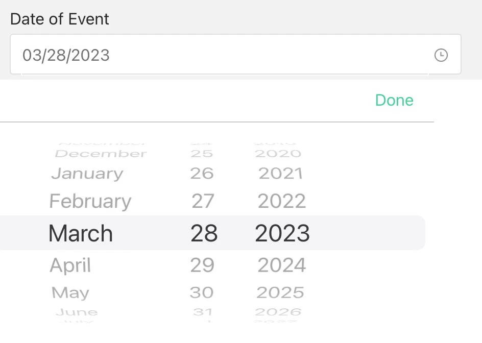
Task: Select year 2021 from the picker
Action: [281, 174]
